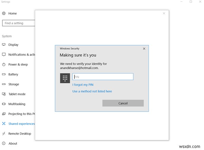Image resolution: width=204 pixels, height=150 pixels.
Task: Click Use a method not listed here
Action: coord(92,91)
